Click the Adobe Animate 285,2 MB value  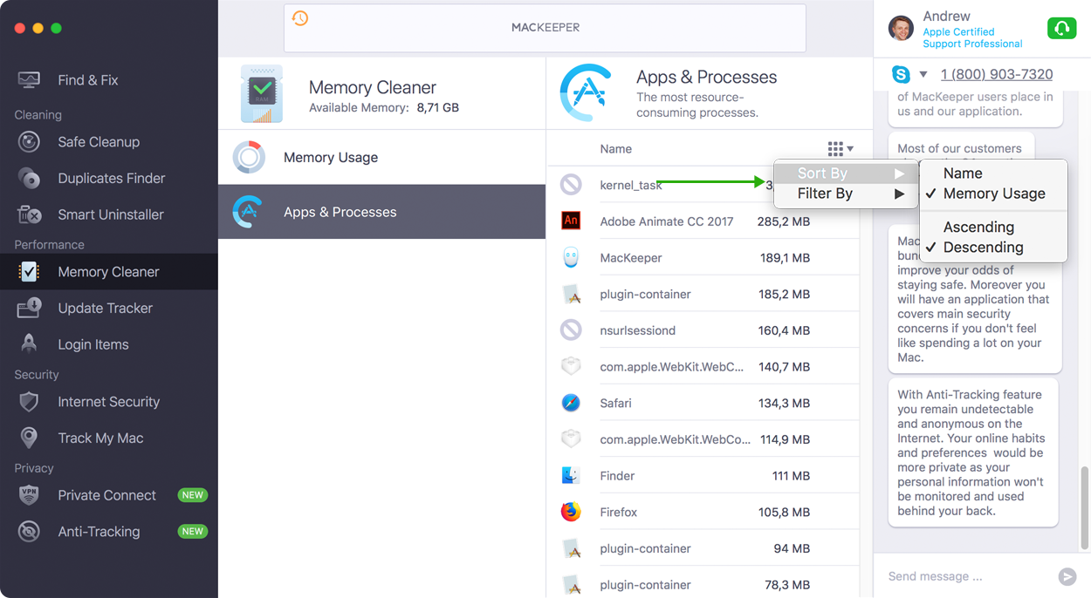pos(784,221)
